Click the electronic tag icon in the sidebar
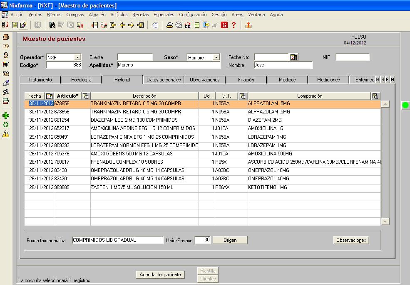The image size is (410, 285). 6,46
